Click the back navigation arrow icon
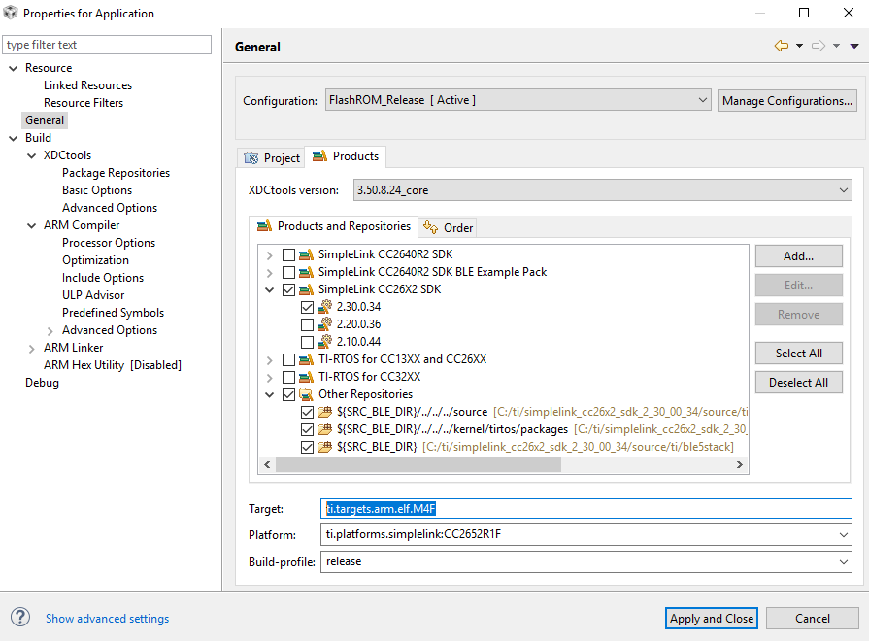This screenshot has width=869, height=641. (782, 46)
